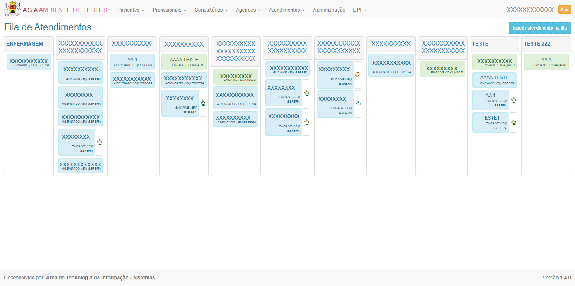This screenshot has width=575, height=286.
Task: Go to Administração in the navbar
Action: point(329,10)
